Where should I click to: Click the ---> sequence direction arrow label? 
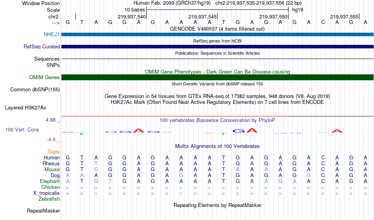(56, 23)
